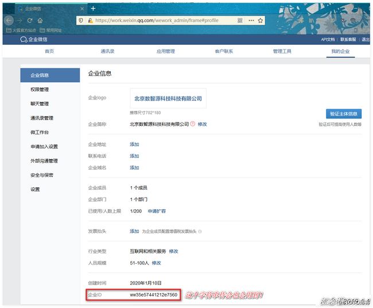Screen dimensions: 373x308
Task: Switch to 应用管理 tab
Action: point(166,51)
